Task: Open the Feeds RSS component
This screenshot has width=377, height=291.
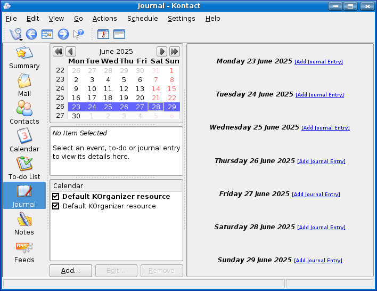Action: coord(24,252)
